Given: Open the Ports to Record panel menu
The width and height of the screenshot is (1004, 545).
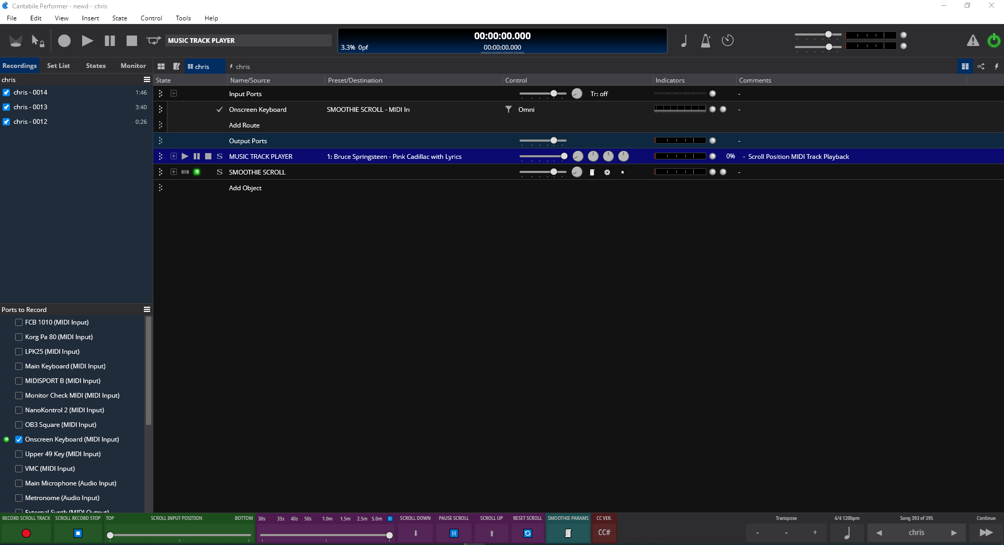Looking at the screenshot, I should point(147,309).
